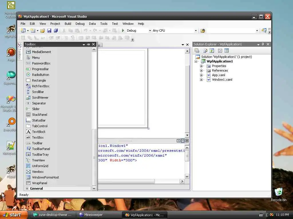
Task: Toggle auto-hide pin on the Toolbox panel
Action: click(x=88, y=44)
